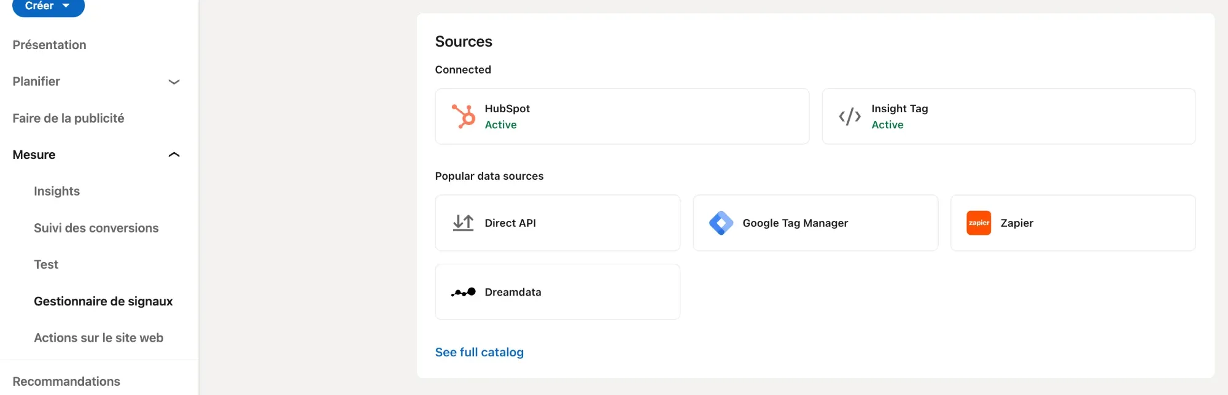
Task: Expand the Planifier section chevron
Action: (174, 82)
